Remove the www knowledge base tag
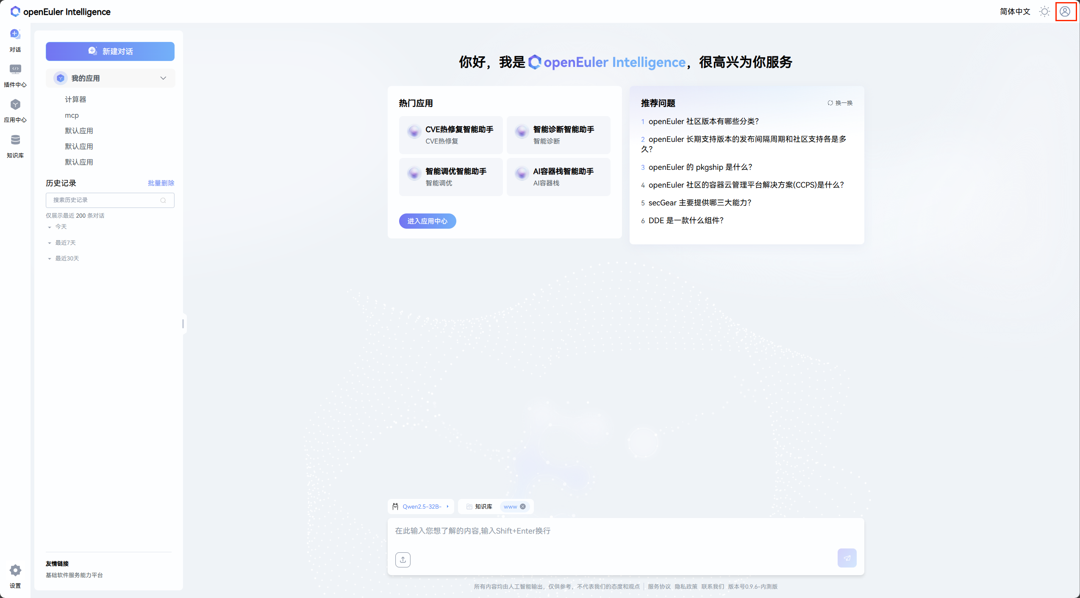This screenshot has height=598, width=1080. 522,506
